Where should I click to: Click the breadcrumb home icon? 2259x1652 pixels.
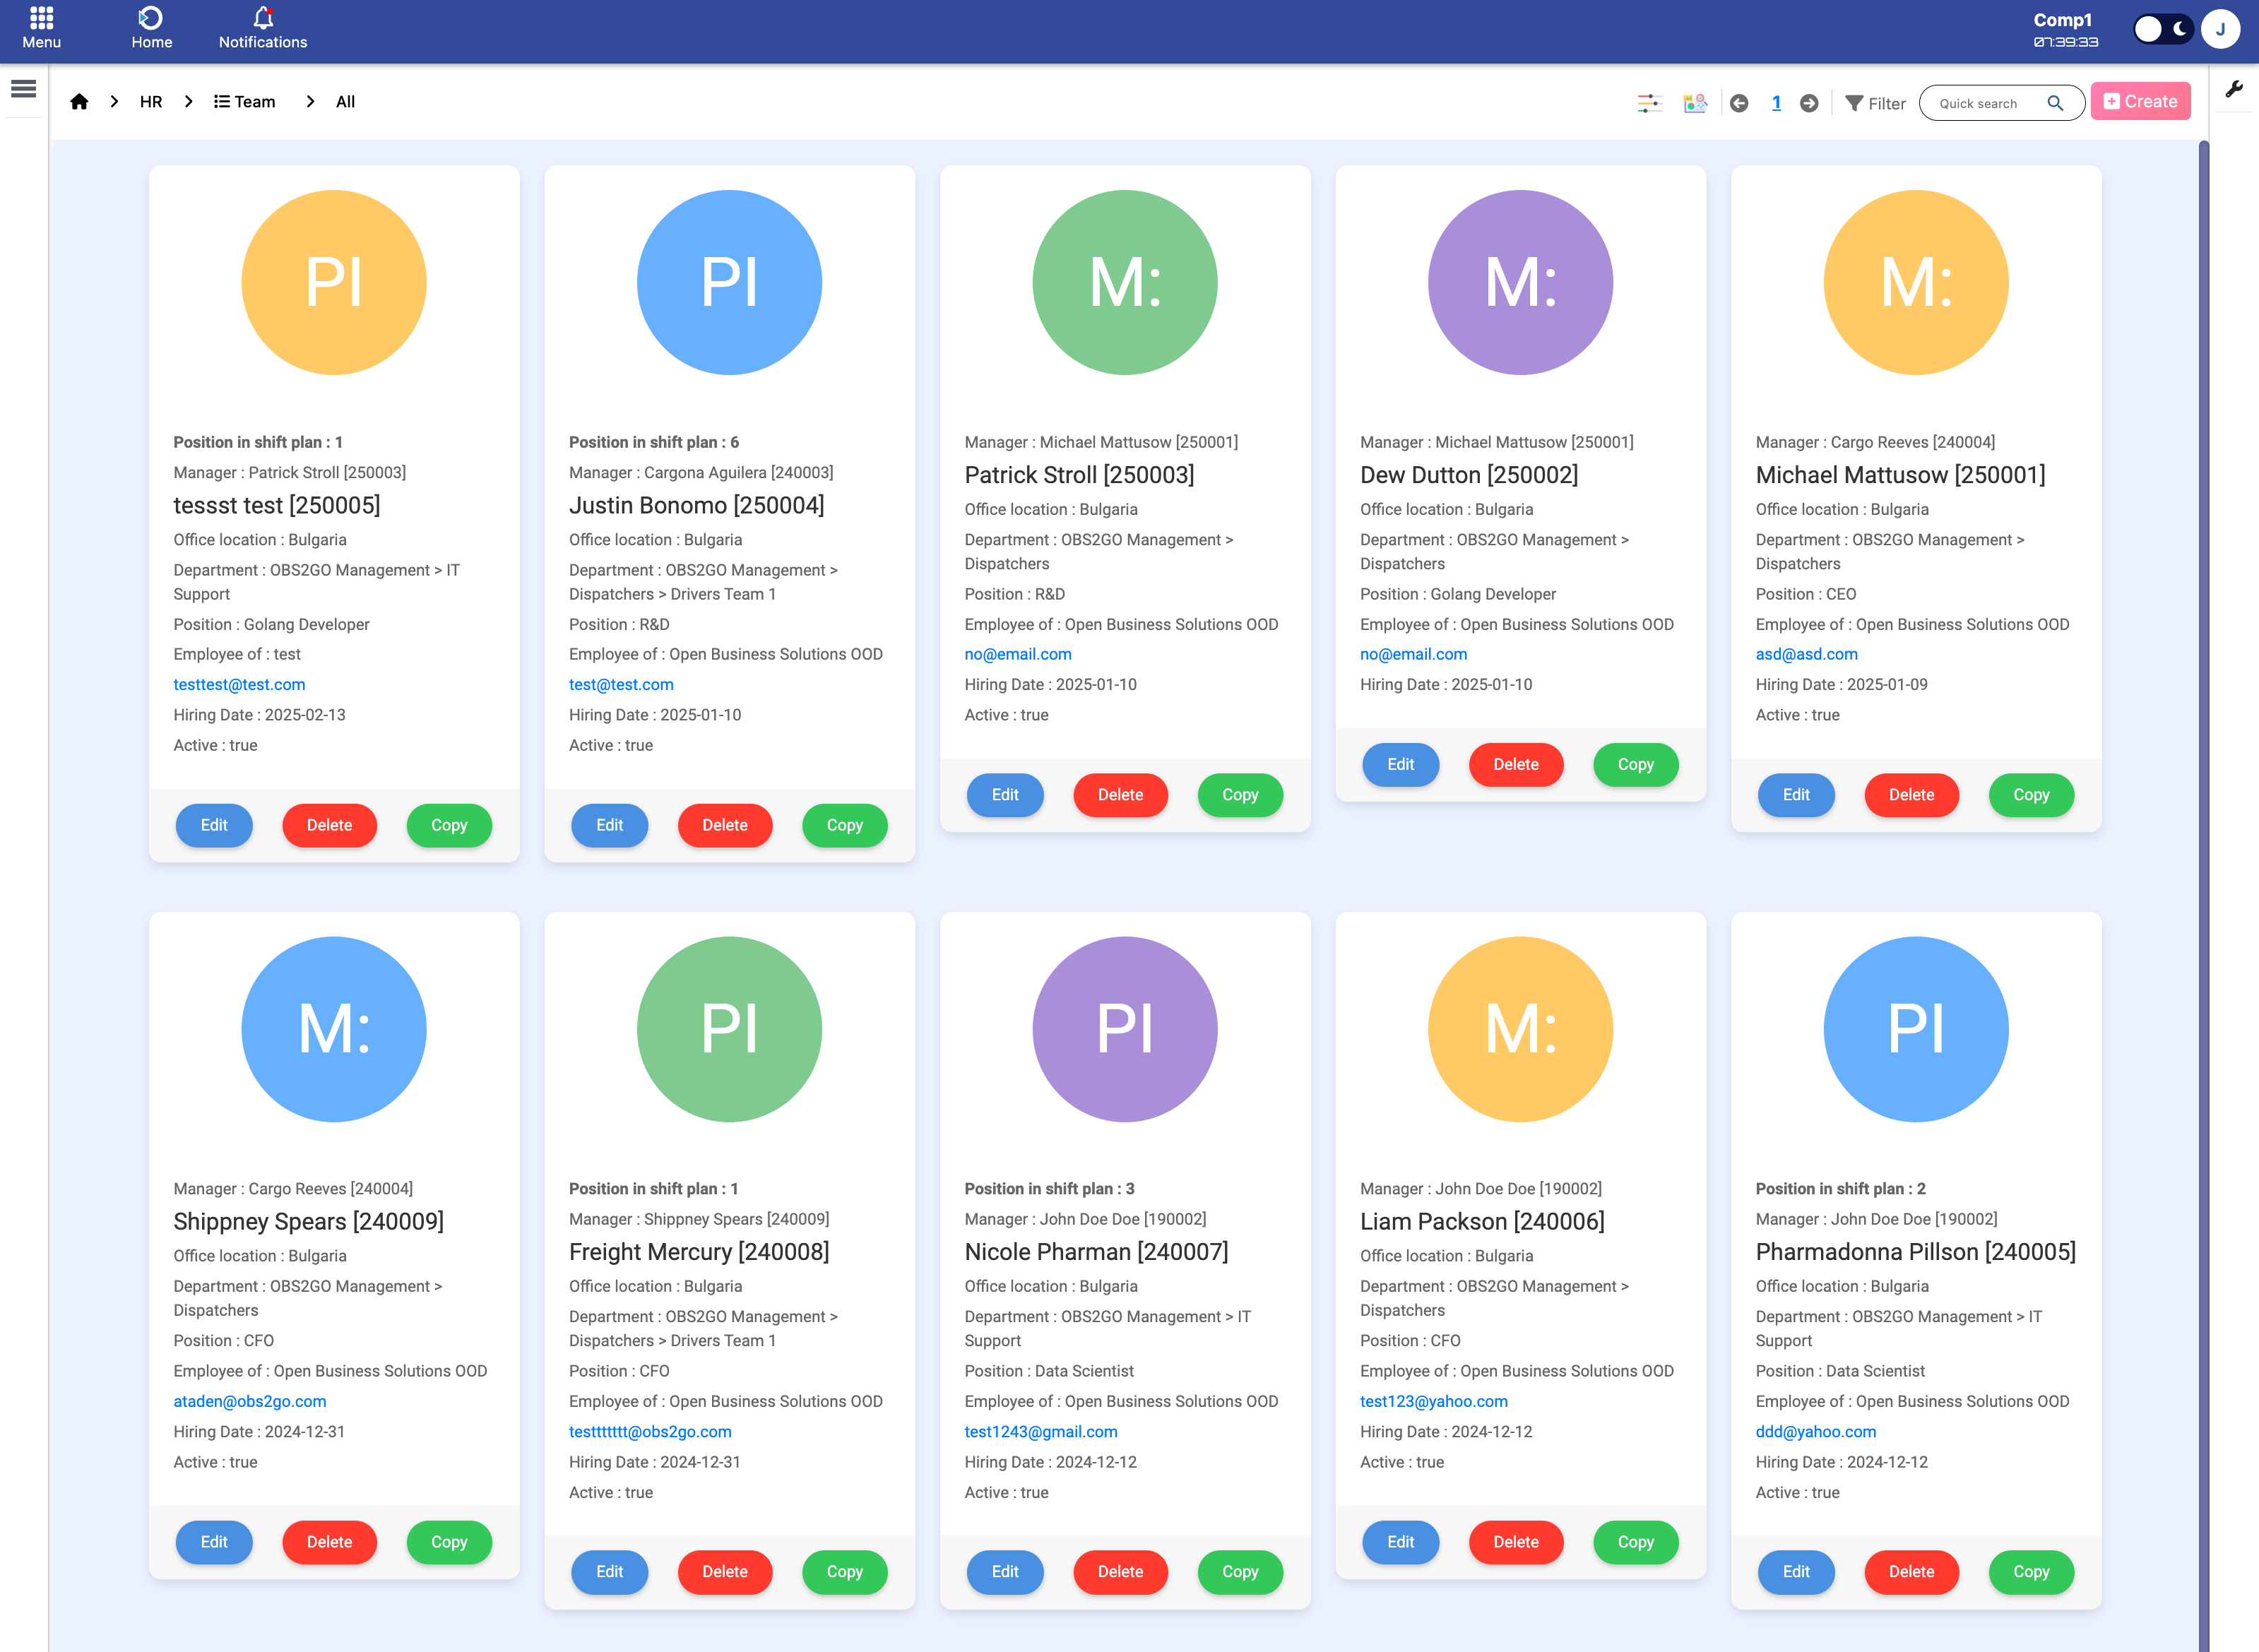79,101
